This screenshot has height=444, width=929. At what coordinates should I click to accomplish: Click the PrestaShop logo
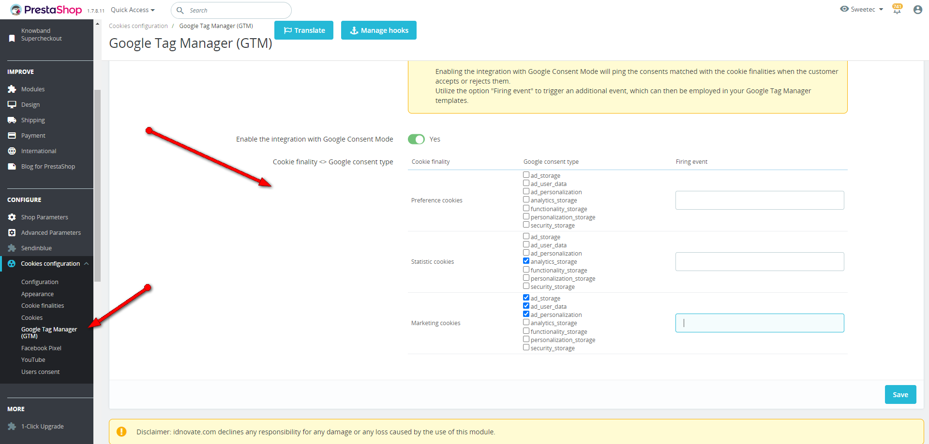pyautogui.click(x=46, y=10)
